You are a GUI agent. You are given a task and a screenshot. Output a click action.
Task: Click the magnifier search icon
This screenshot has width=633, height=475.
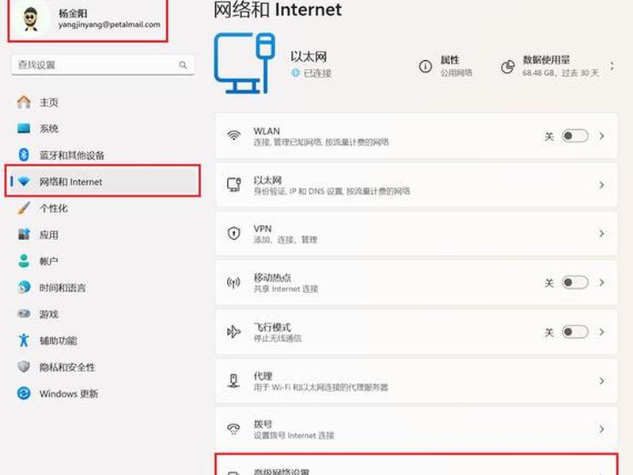[183, 65]
